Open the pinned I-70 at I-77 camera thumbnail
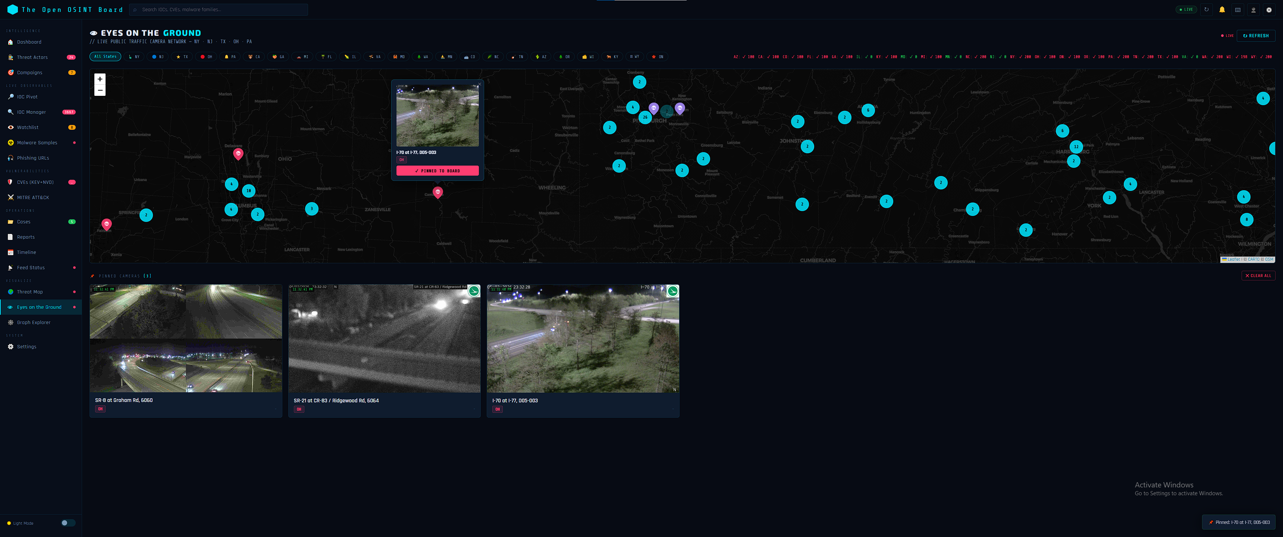Image resolution: width=1283 pixels, height=537 pixels. tap(583, 339)
